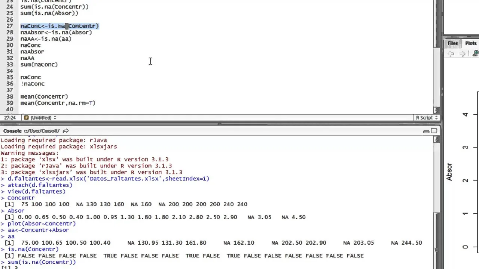Image resolution: width=479 pixels, height=269 pixels.
Task: Click the '> aa' console command
Action: pos(7,236)
